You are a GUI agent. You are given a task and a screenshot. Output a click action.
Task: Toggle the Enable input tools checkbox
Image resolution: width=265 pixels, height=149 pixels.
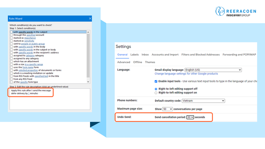(x=156, y=81)
